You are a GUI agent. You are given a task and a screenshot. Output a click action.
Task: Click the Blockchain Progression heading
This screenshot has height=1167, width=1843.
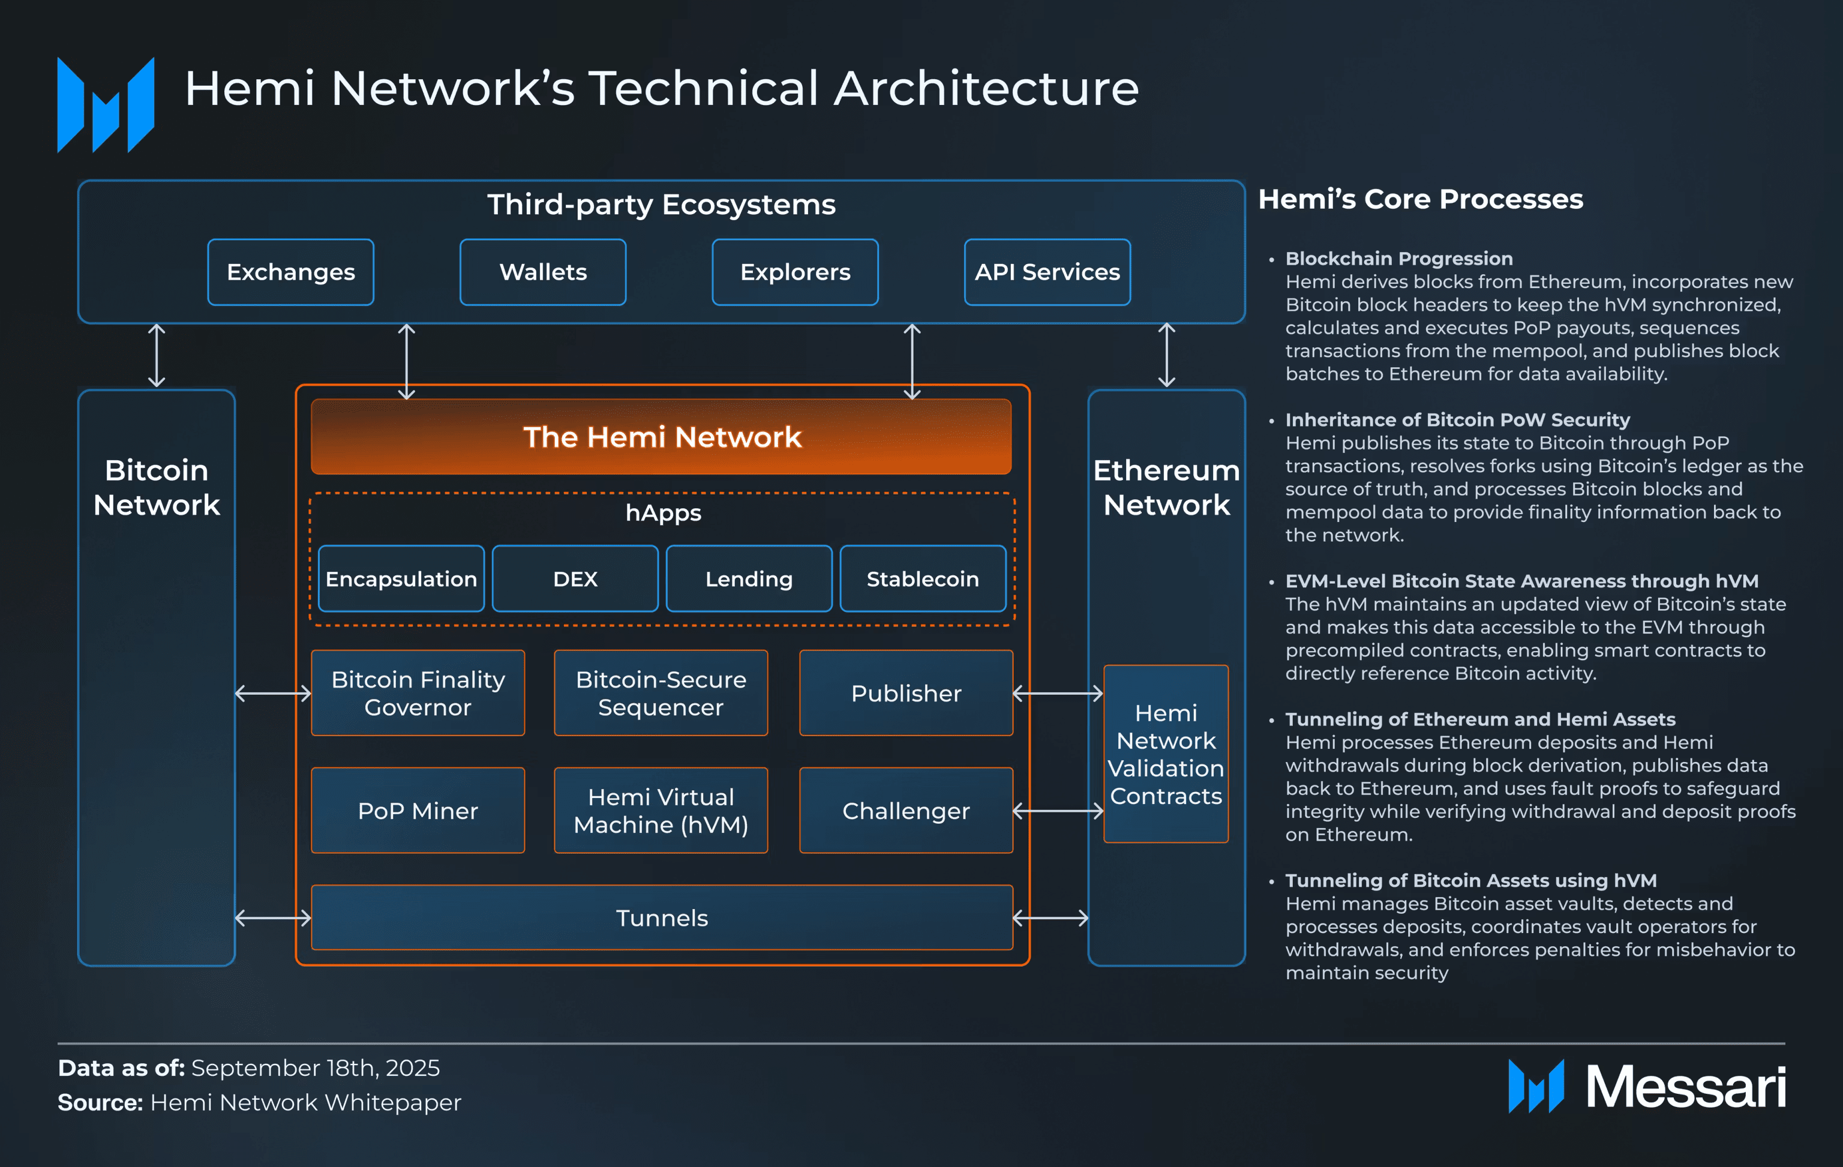click(x=1398, y=259)
